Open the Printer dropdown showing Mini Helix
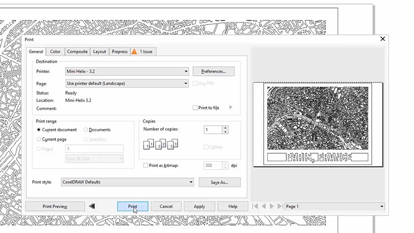 (127, 71)
